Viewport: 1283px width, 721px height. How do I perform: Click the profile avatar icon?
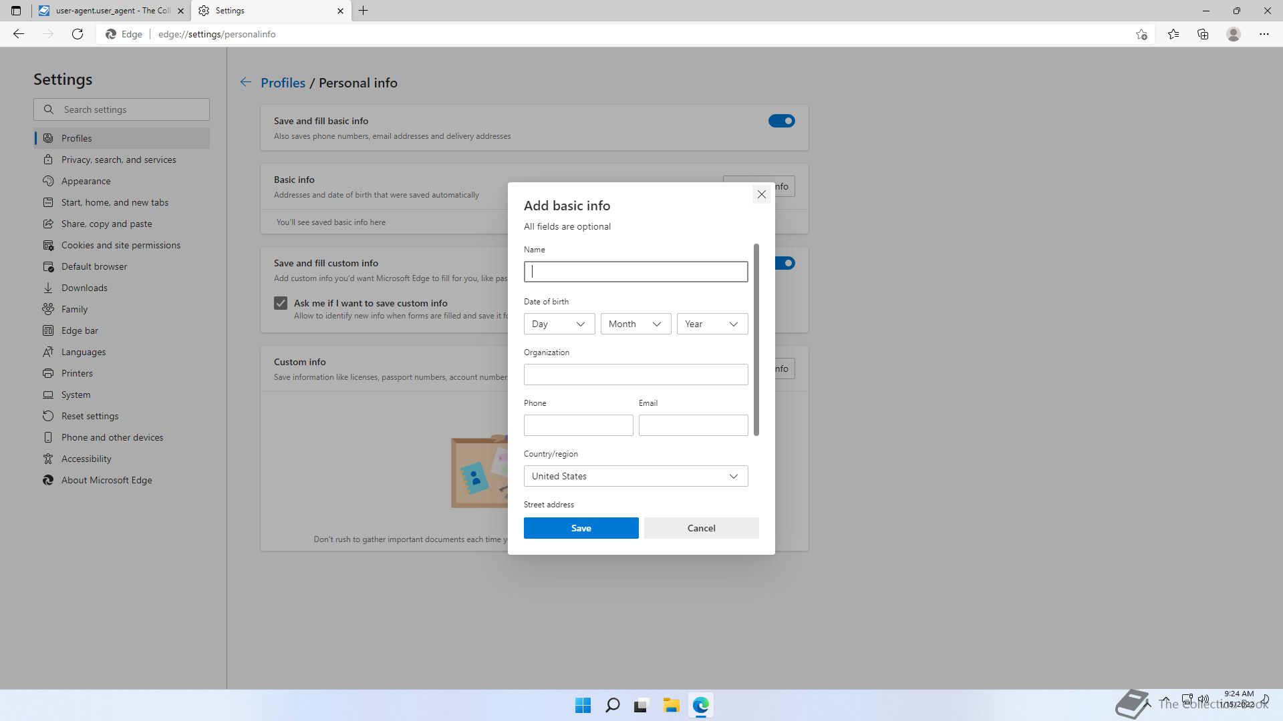(x=1234, y=34)
